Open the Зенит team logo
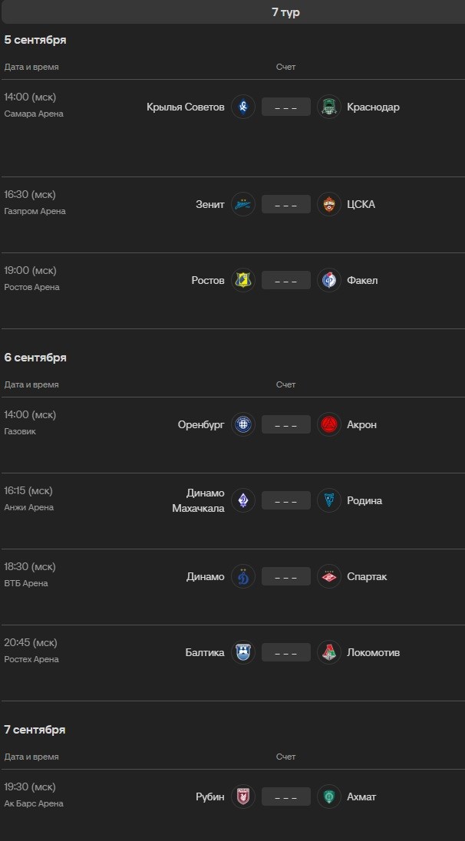Screen dimensions: 465x841 [243, 204]
